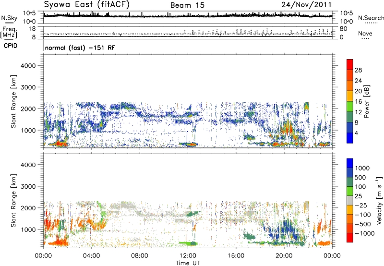The height and width of the screenshot is (266, 384).
Task: Click the '4000' tick of power panel
Action: pyautogui.click(x=28, y=66)
